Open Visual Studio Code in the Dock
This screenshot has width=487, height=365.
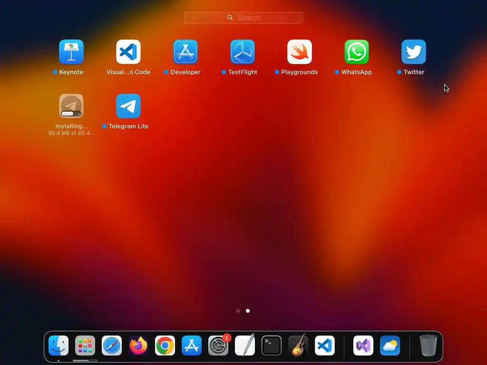[325, 346]
